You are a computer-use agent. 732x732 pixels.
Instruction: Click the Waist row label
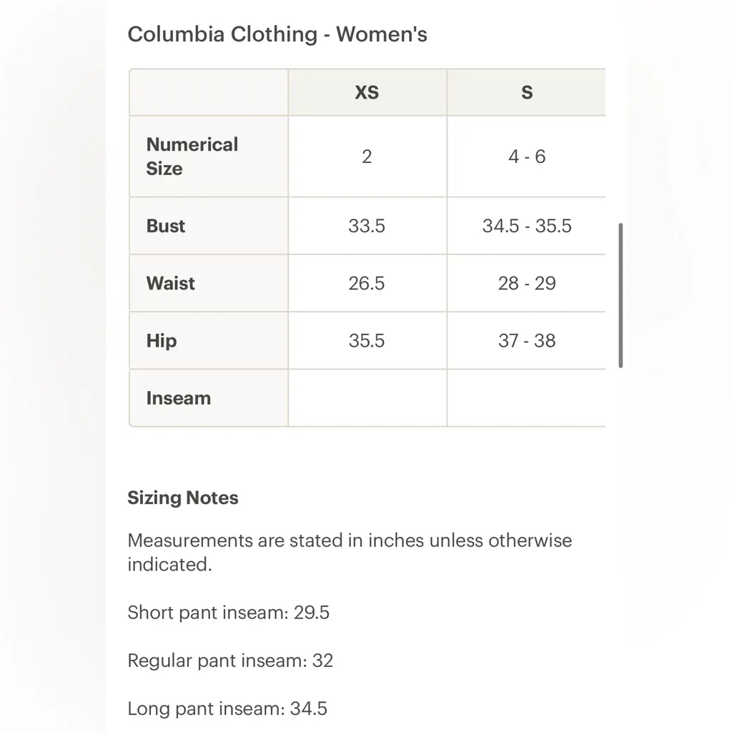171,283
